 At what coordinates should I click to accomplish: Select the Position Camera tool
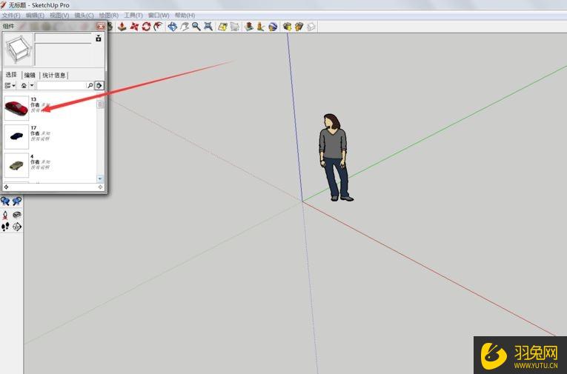[5, 215]
